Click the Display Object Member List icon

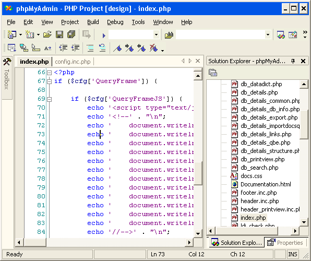pos(11,48)
